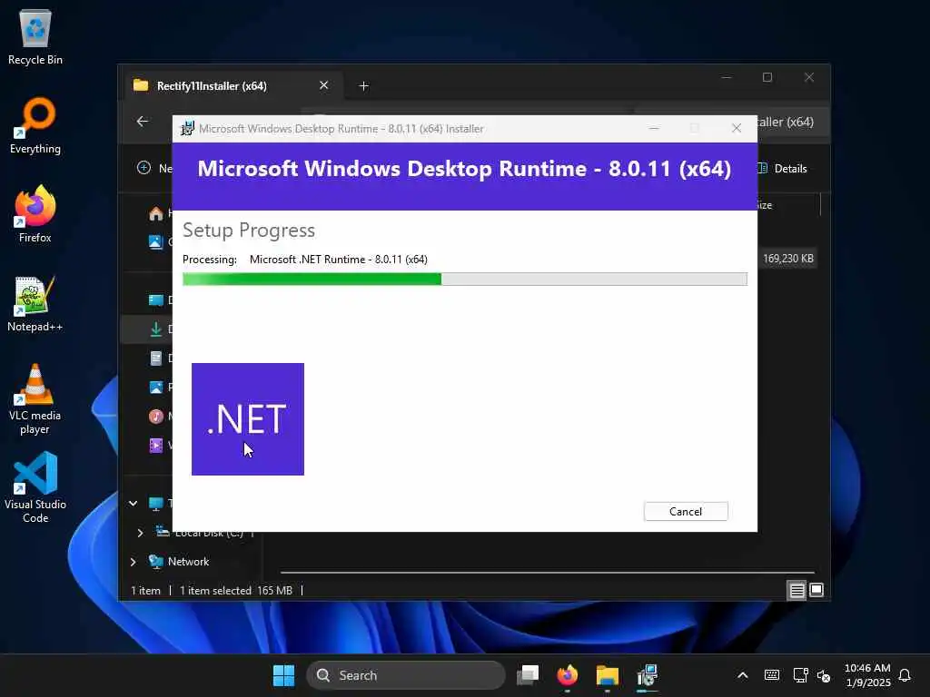This screenshot has width=930, height=697.
Task: Open the touch keyboard tray icon
Action: coord(772,675)
